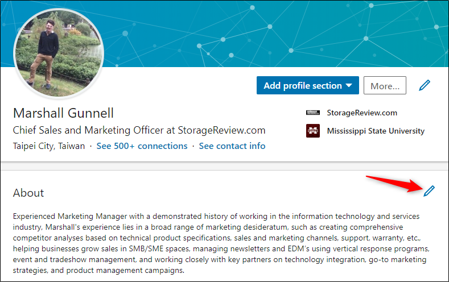This screenshot has width=449, height=282.
Task: Click the pencil icon to edit intro
Action: (x=425, y=85)
